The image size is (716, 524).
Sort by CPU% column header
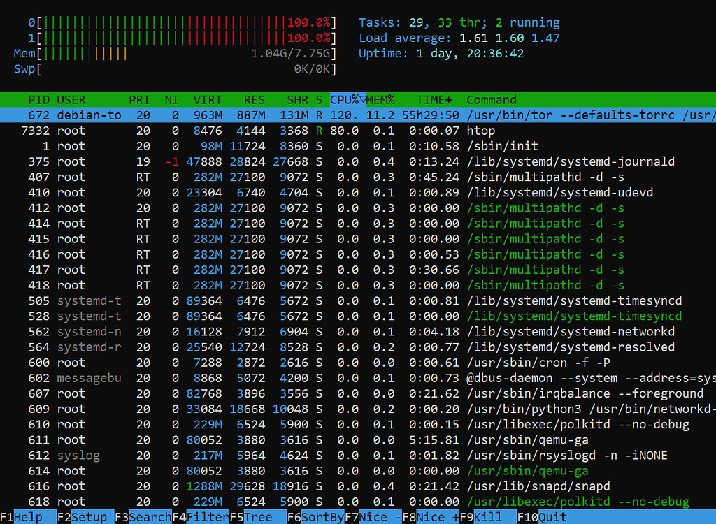coord(348,100)
